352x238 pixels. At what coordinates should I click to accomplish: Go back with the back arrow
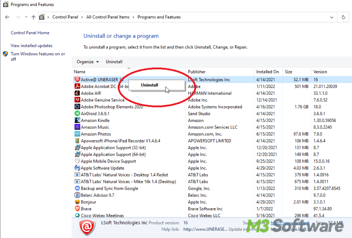7,17
